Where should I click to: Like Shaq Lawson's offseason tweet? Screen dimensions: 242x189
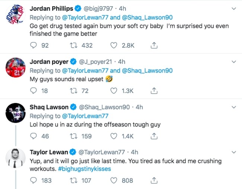[x=115, y=136]
